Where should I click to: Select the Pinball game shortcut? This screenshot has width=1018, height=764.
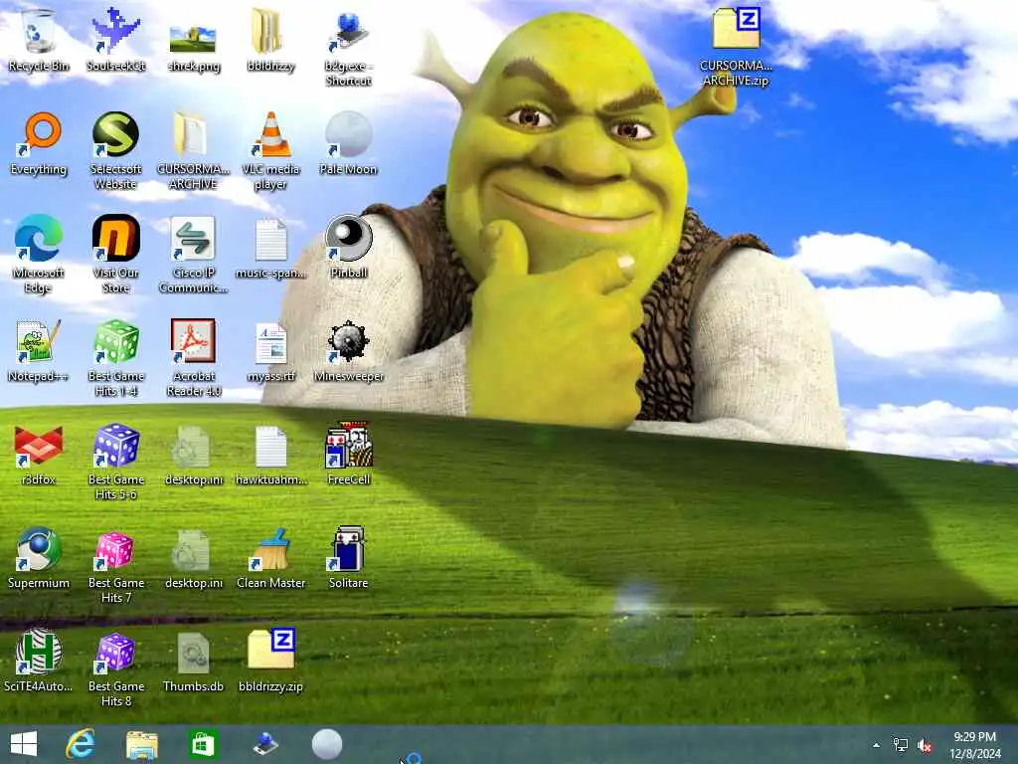pyautogui.click(x=349, y=248)
